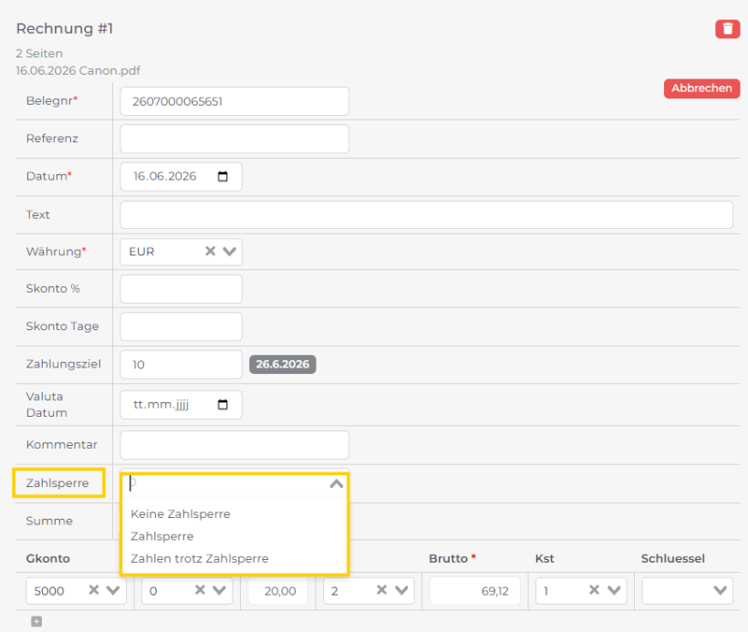The width and height of the screenshot is (748, 632).
Task: Expand the dropdown arrow next to value 2
Action: coord(401,590)
